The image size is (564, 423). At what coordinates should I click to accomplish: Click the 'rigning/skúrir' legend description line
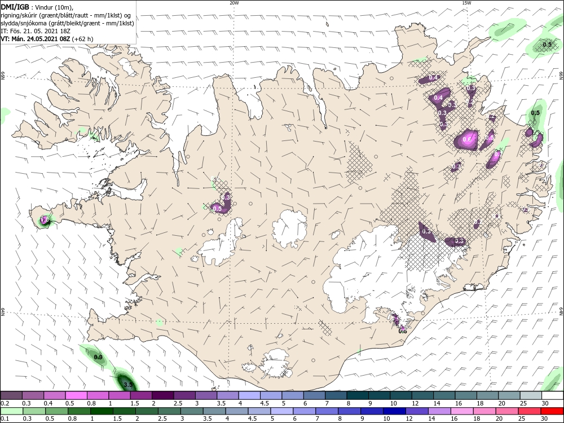(x=66, y=15)
